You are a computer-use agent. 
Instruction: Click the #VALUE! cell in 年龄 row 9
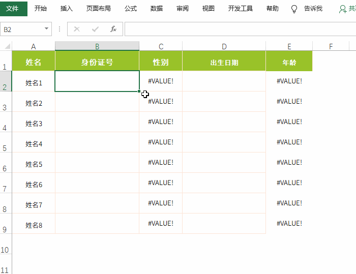(x=289, y=223)
